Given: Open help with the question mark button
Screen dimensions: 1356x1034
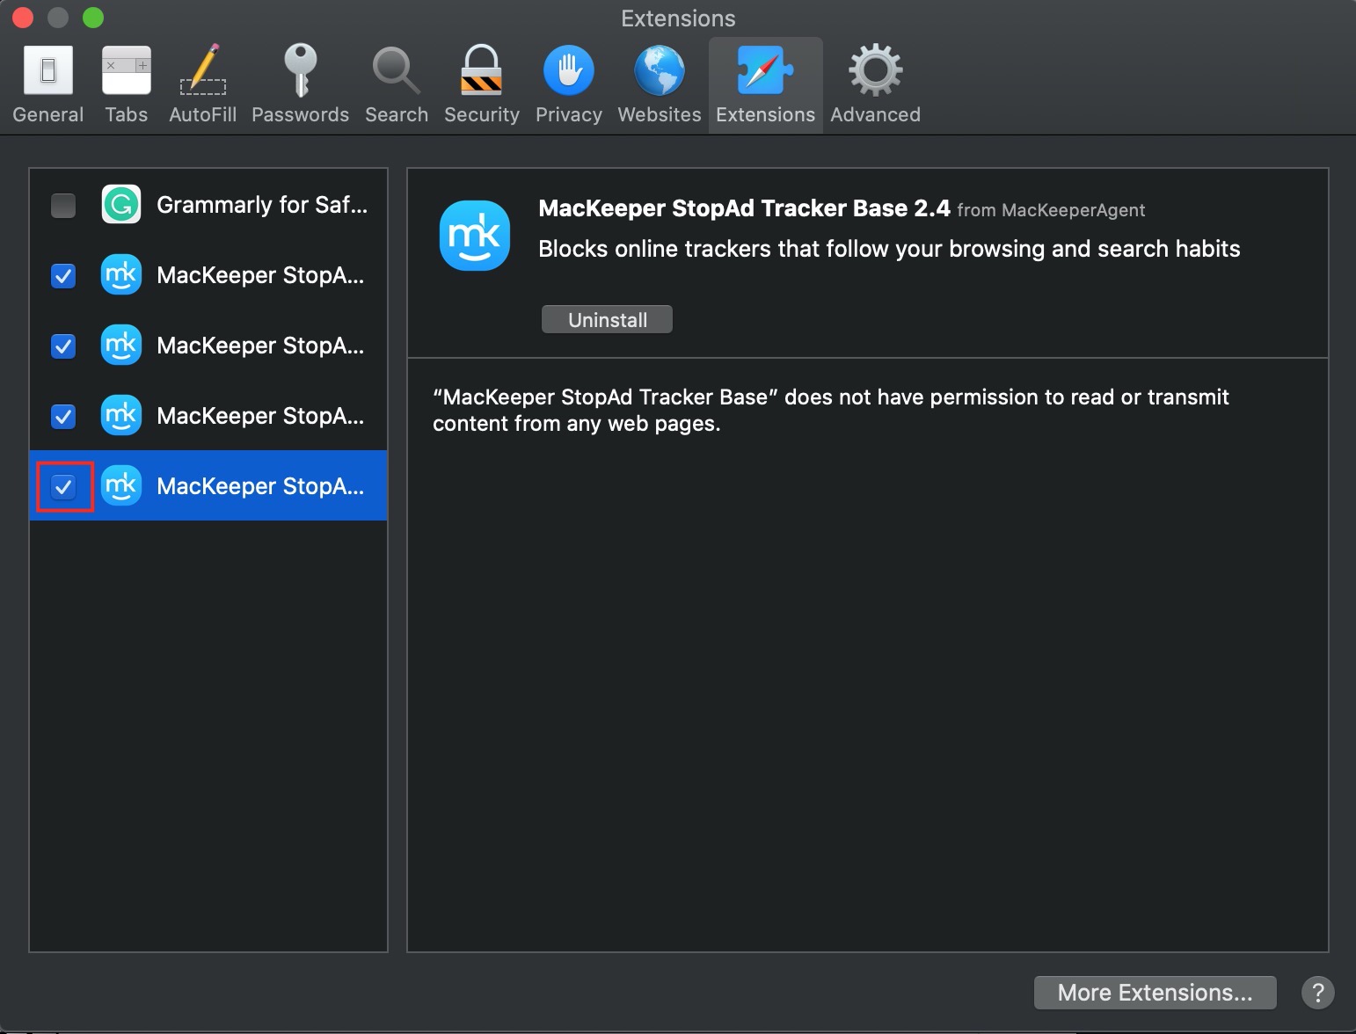Looking at the screenshot, I should pos(1317,993).
